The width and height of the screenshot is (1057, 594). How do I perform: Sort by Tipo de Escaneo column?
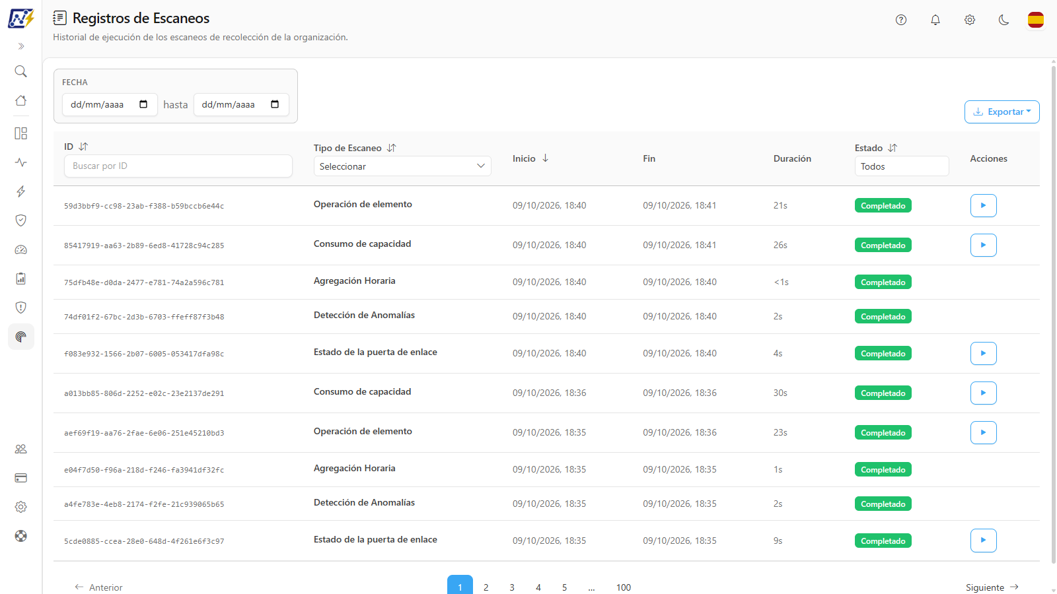point(391,148)
